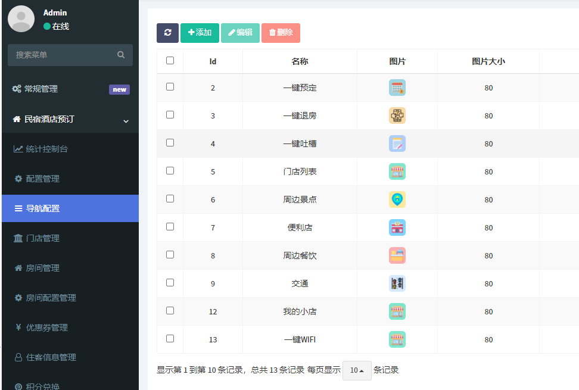Viewport: 579px width, 390px height.
Task: Open the 周边景点 location pin image
Action: click(397, 199)
